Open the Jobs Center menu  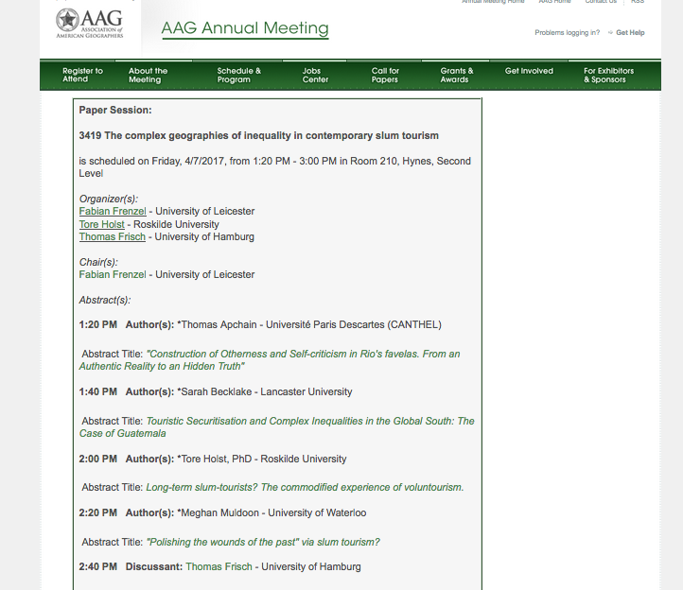click(x=315, y=76)
